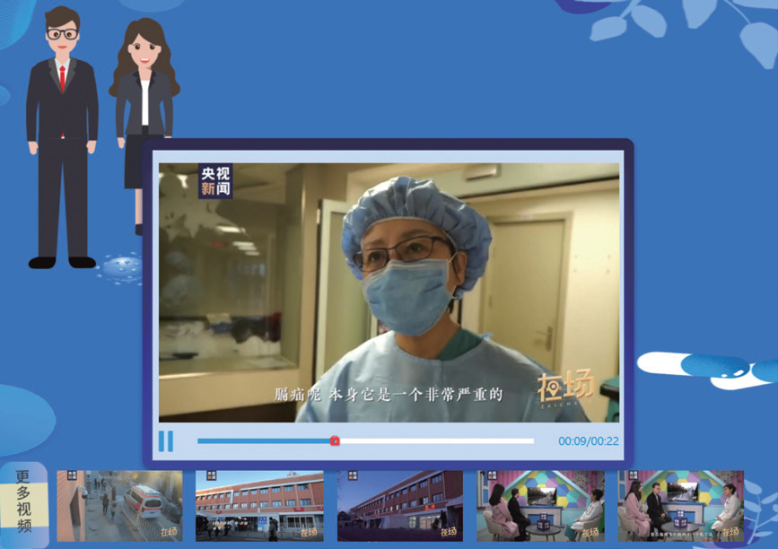Click the 在场 mark on ambulance thumbnail
The height and width of the screenshot is (549, 778).
tap(167, 532)
